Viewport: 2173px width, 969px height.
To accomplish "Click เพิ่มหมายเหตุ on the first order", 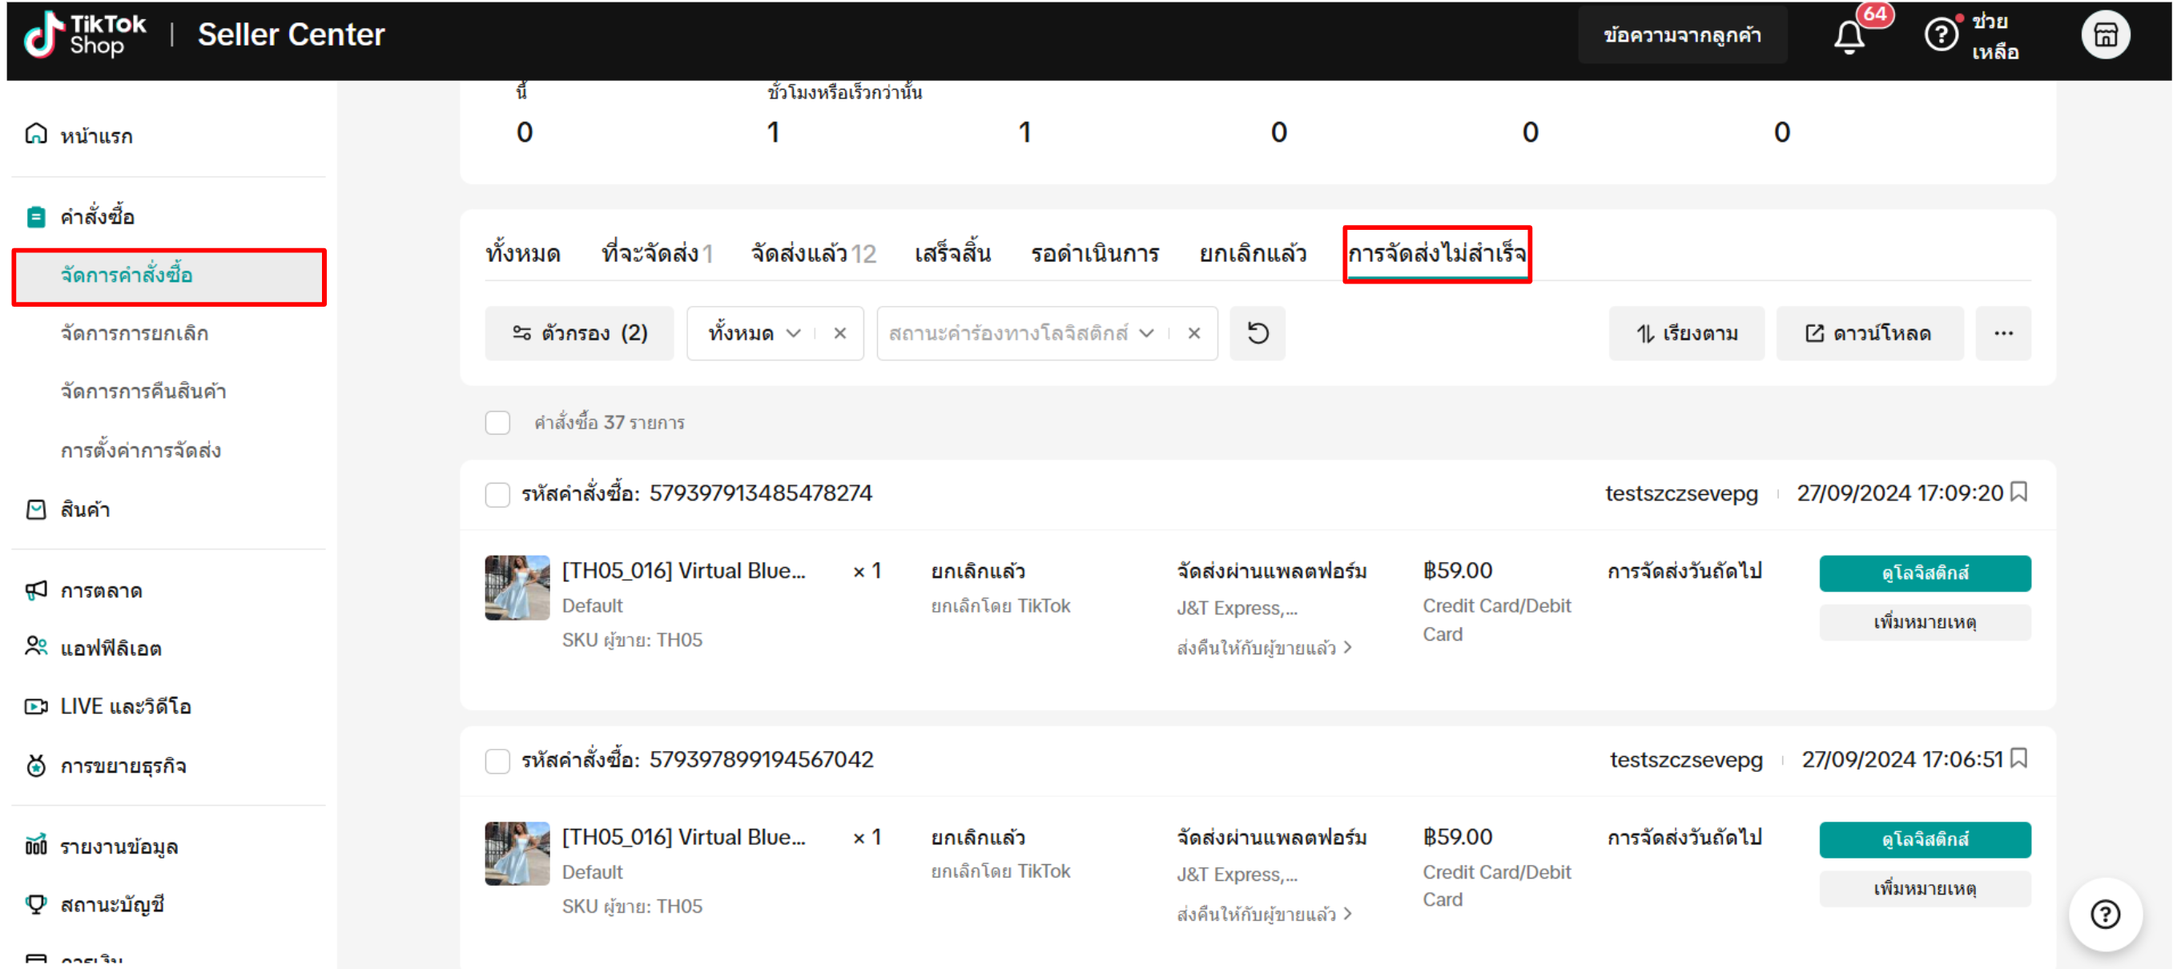I will coord(1925,622).
